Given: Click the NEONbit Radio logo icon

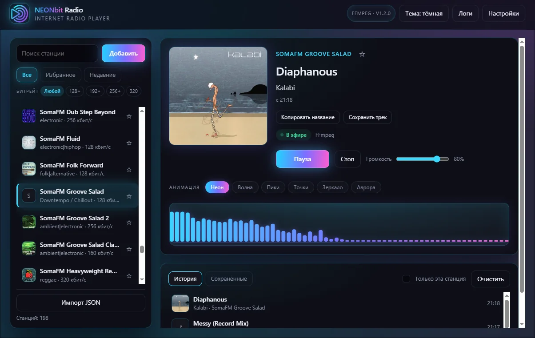Looking at the screenshot, I should pos(19,13).
